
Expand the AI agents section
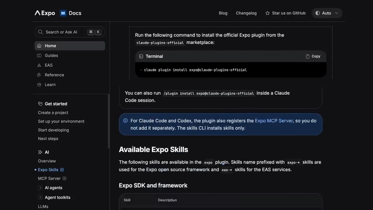pos(40,188)
